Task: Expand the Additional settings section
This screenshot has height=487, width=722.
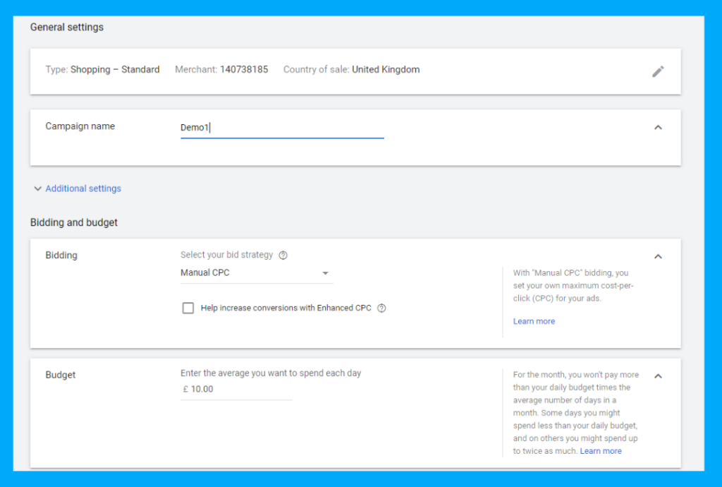Action: [x=83, y=188]
